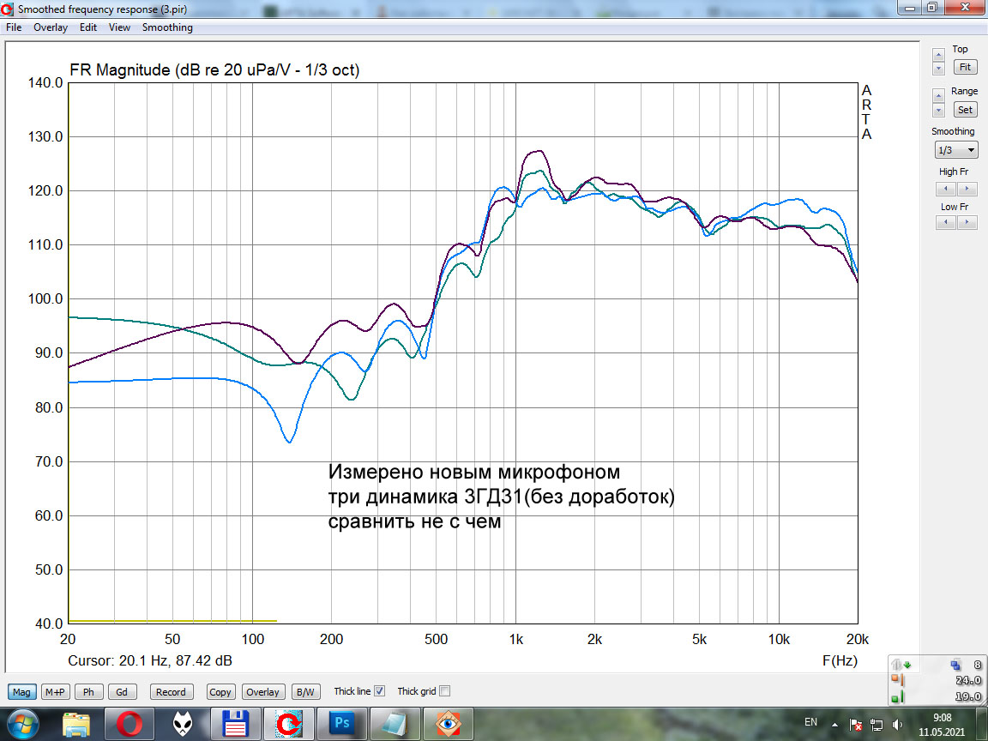Viewport: 988px width, 741px height.
Task: Switch to M+P magnitude and phase view
Action: coord(55,692)
